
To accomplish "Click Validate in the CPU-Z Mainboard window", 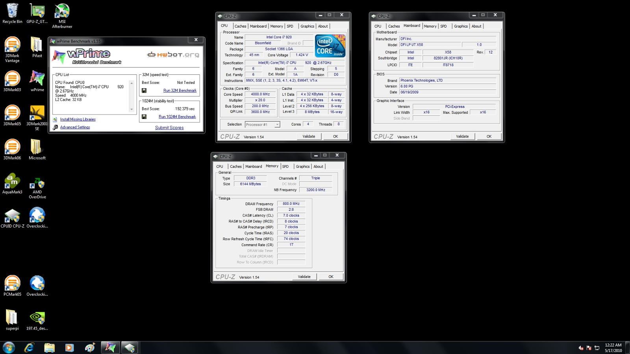I will (462, 137).
